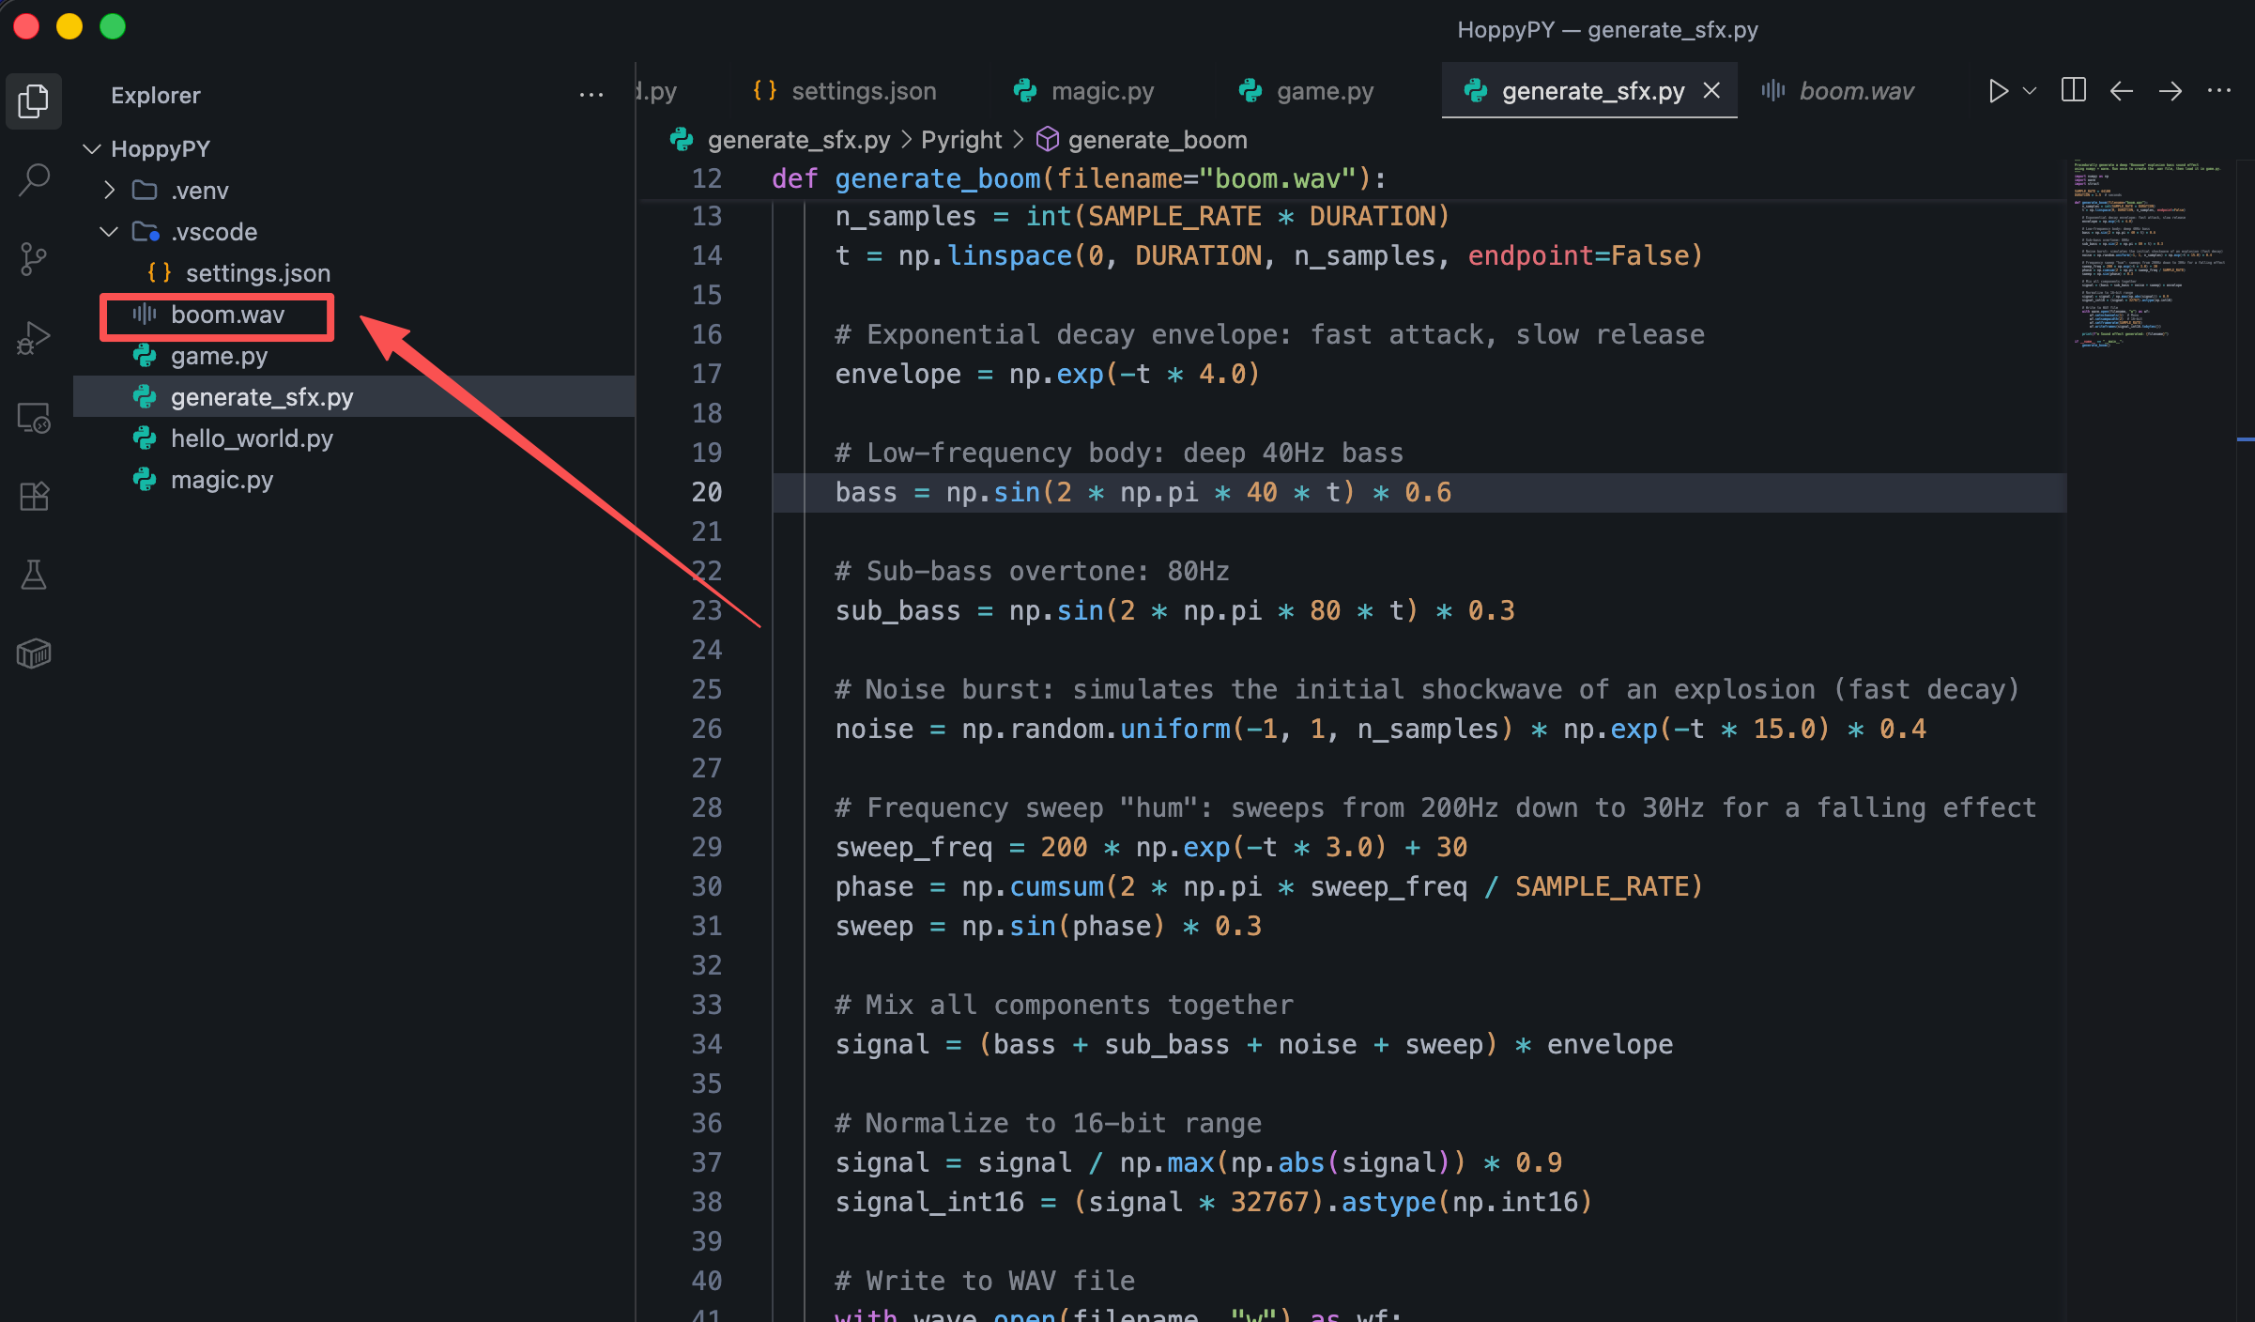Screen dimensions: 2255x1322
Task: Open run options dropdown arrow
Action: point(2030,91)
